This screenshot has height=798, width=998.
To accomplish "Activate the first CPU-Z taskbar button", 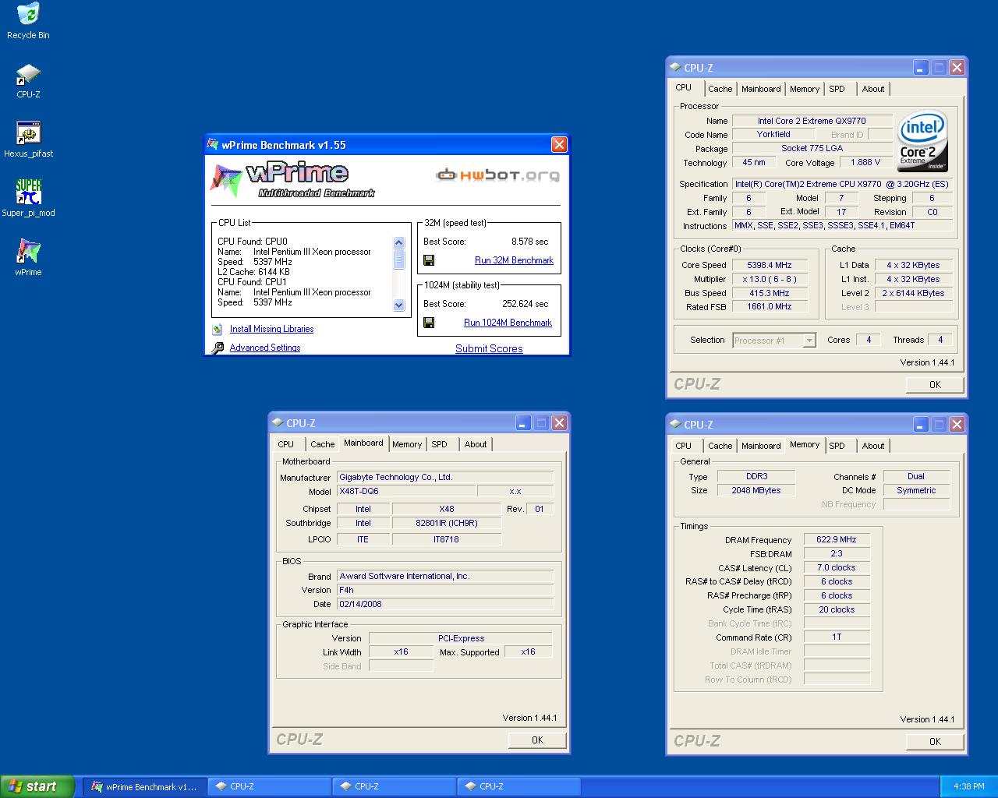I will [x=269, y=787].
